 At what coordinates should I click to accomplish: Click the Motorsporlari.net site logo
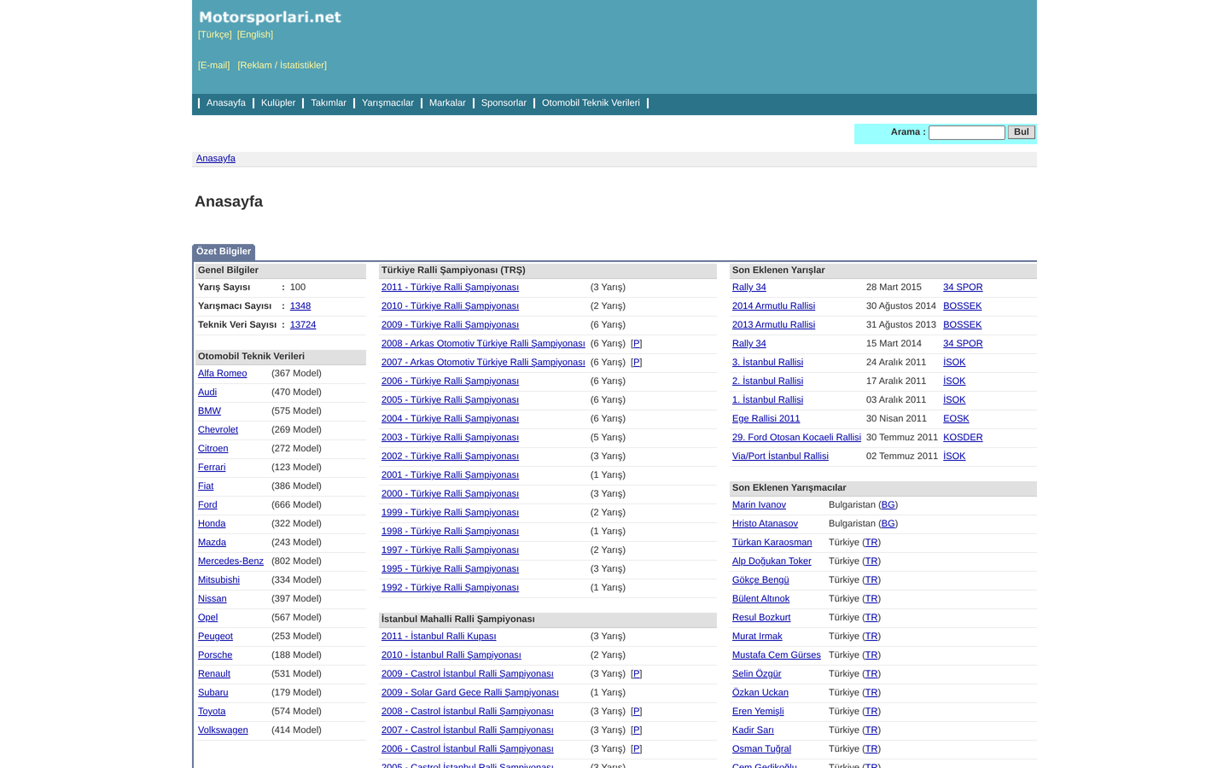[270, 17]
